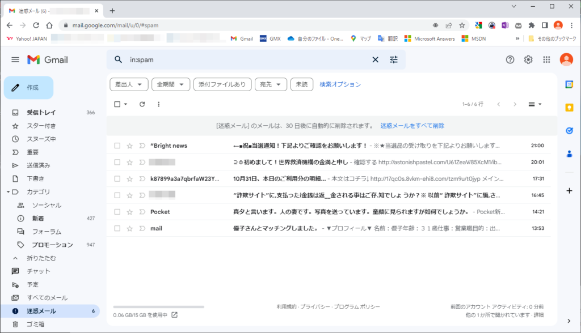581x333 pixels.
Task: Reload page in Chrome
Action: [x=36, y=25]
